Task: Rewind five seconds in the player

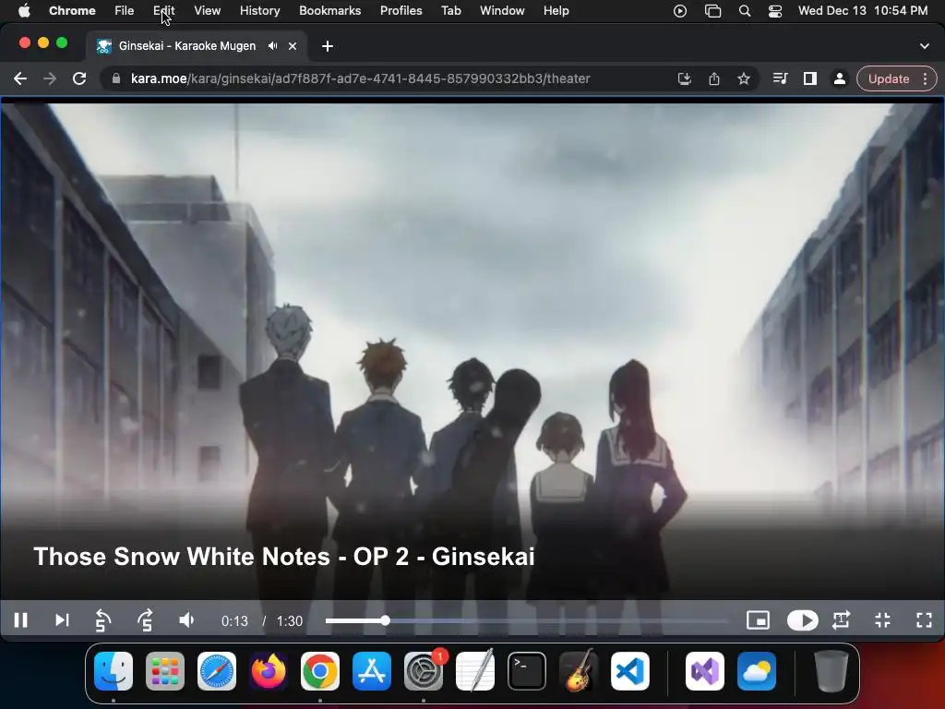Action: (x=103, y=620)
